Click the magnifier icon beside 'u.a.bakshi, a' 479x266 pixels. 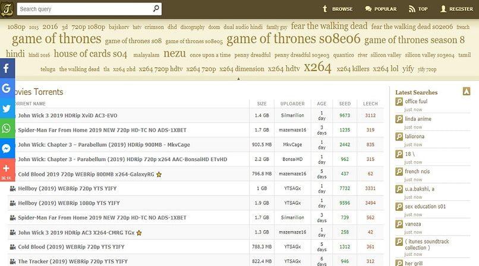click(x=399, y=189)
